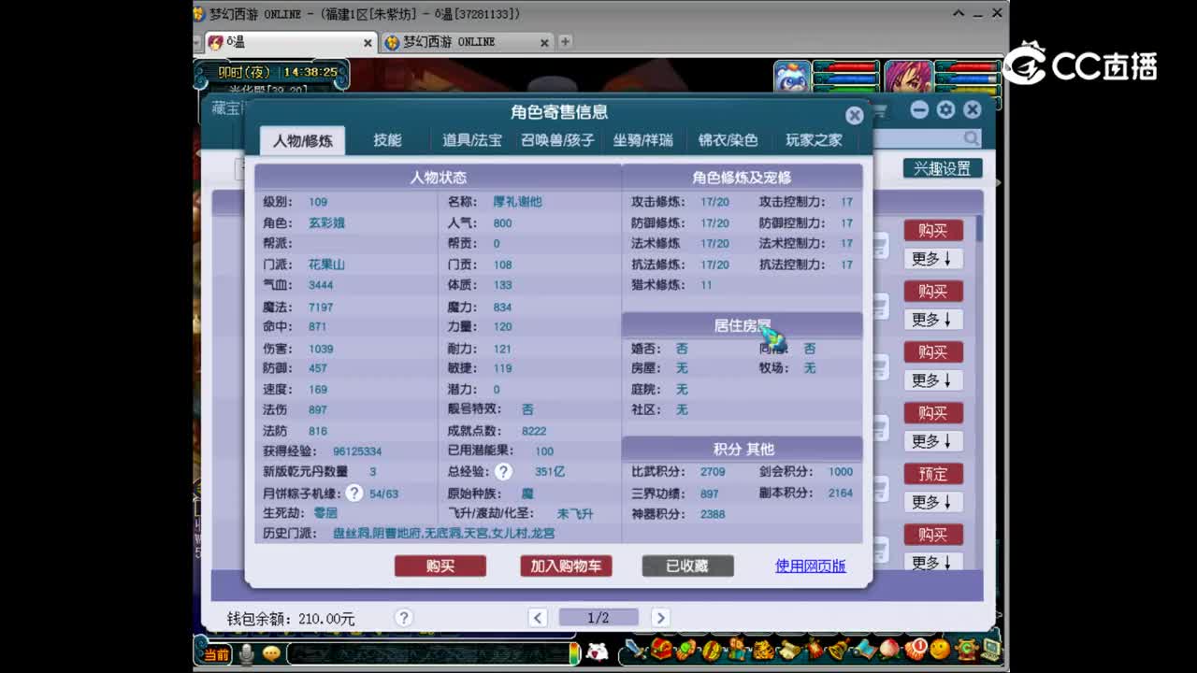
Task: Open the open-book icon in toolbar
Action: coord(864,649)
